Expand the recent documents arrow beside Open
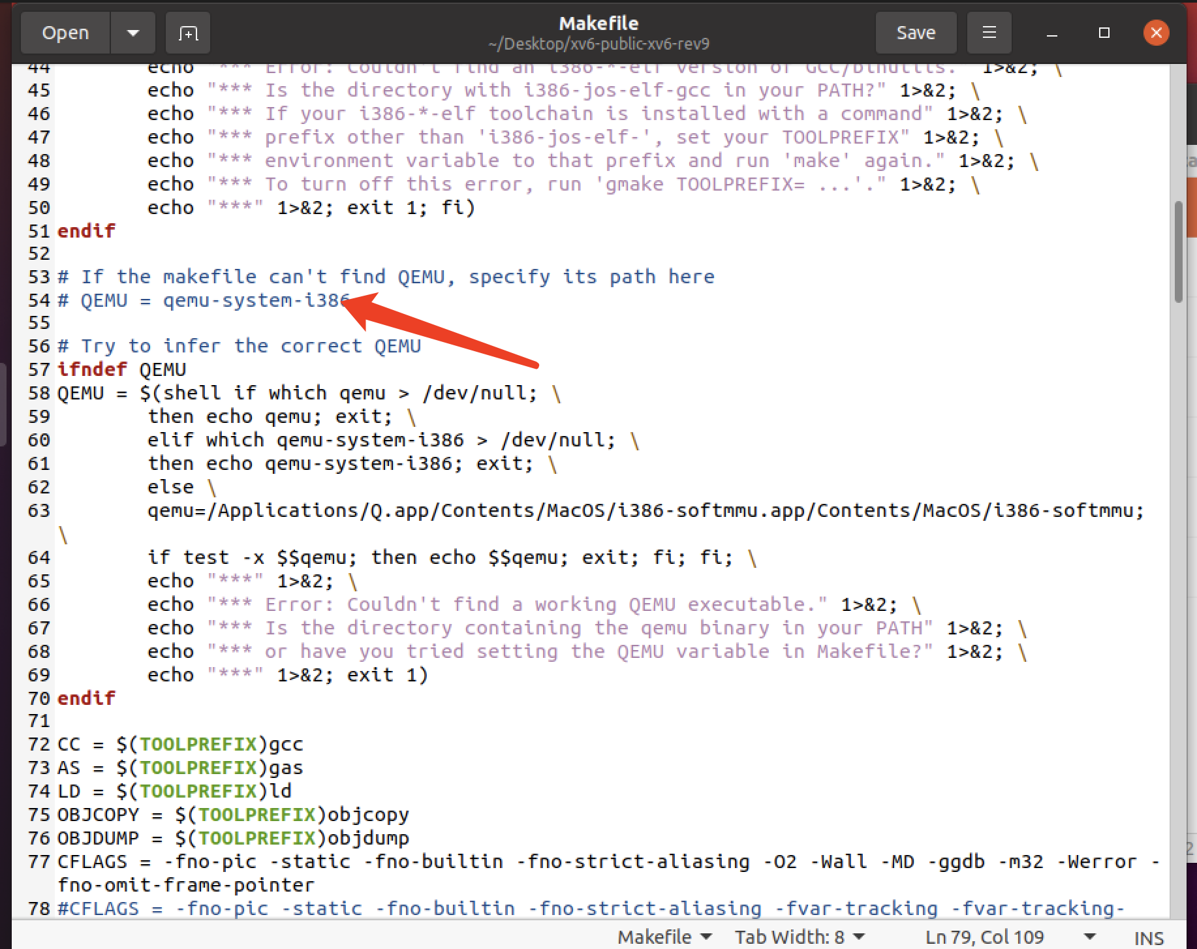The height and width of the screenshot is (949, 1197). click(132, 32)
